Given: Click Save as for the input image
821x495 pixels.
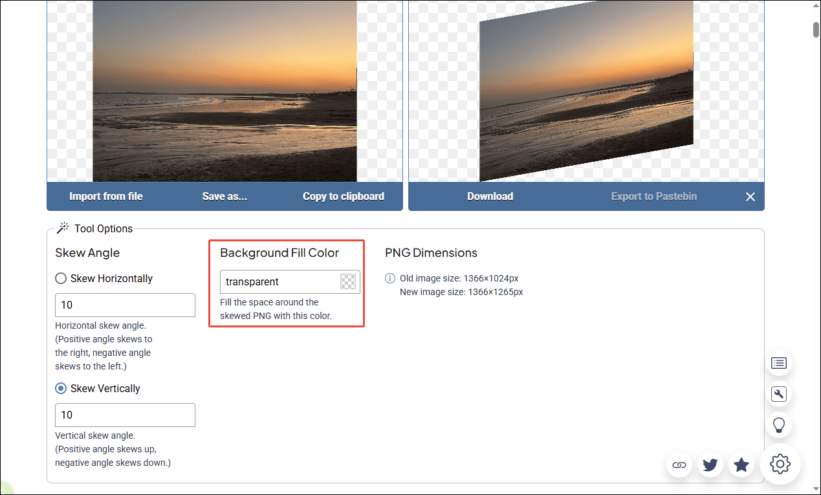Looking at the screenshot, I should pyautogui.click(x=224, y=196).
